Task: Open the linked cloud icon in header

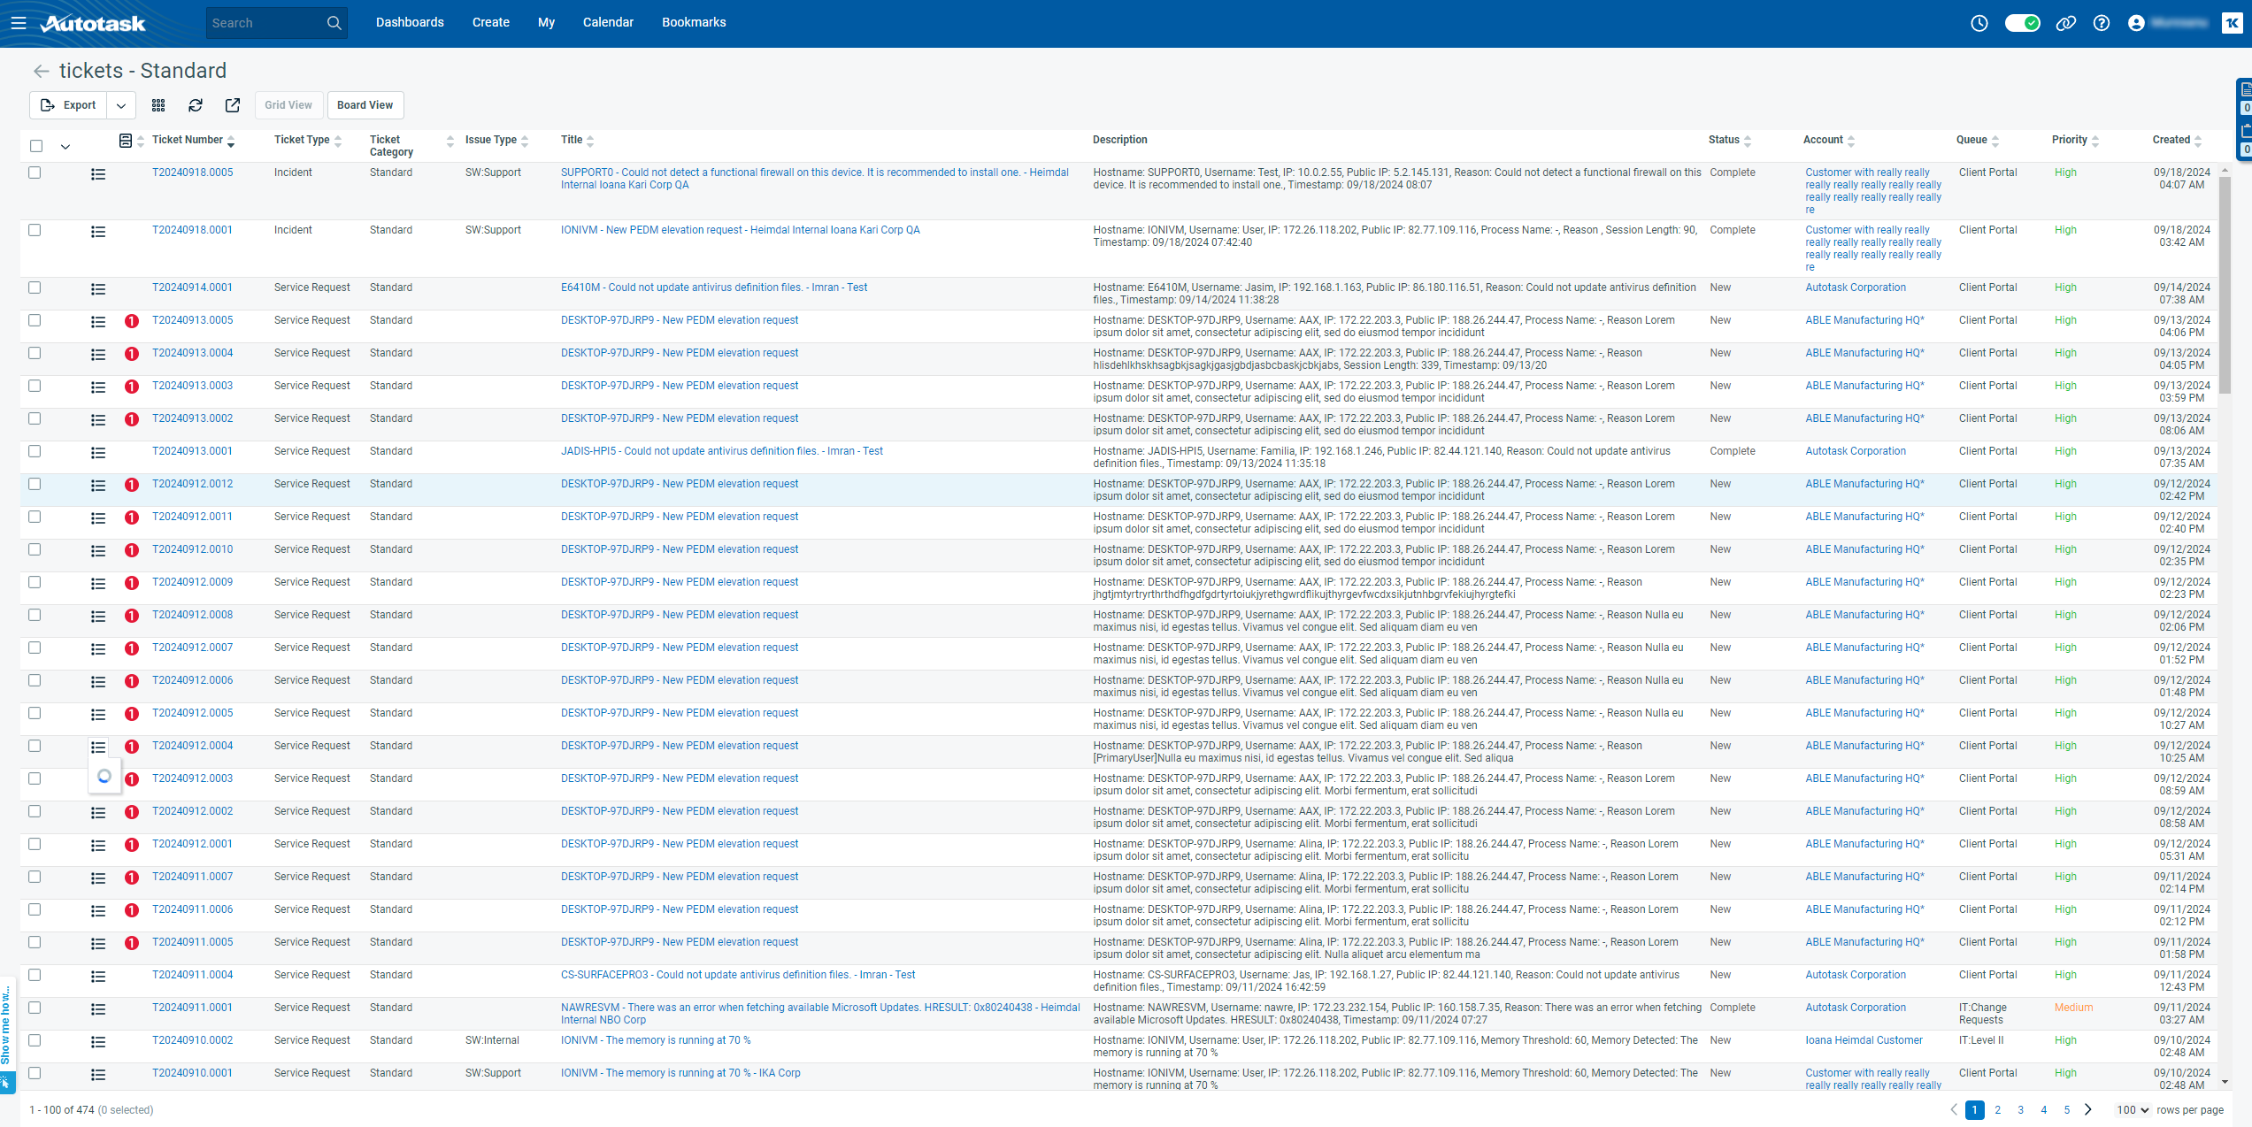Action: click(2065, 23)
